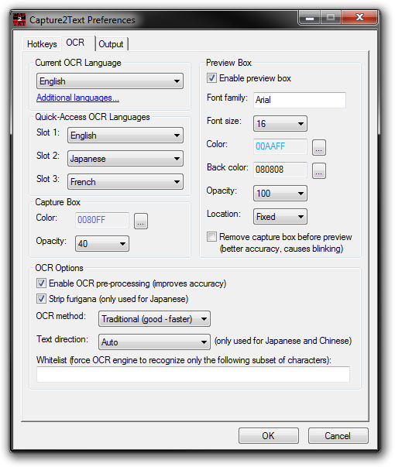Click the Font family input field

[x=300, y=100]
